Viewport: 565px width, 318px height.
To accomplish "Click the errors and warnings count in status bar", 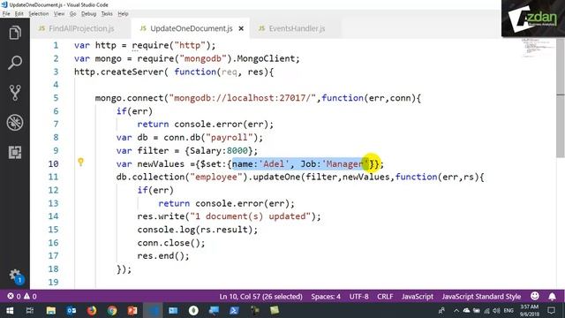I will [22, 297].
